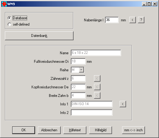Expand the Reihe dropdown arrow
The width and height of the screenshot is (159, 138).
tap(81, 70)
